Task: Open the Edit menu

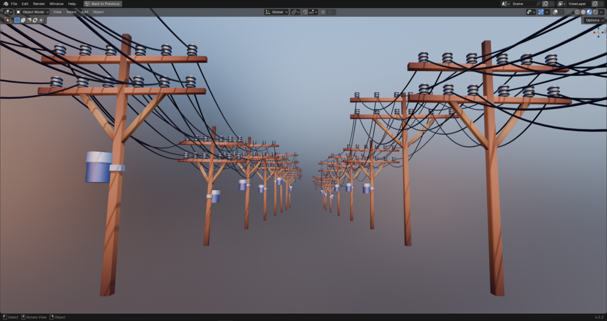Action: coord(25,4)
